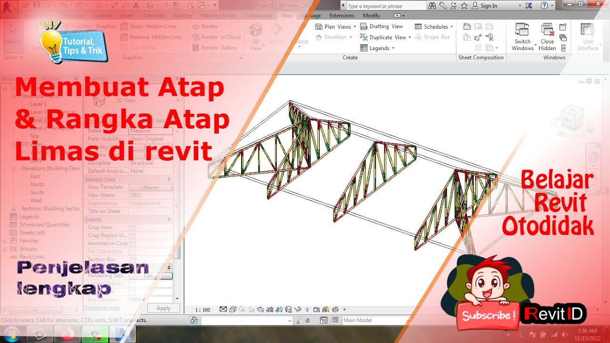
Task: Open the Schedules dropdown
Action: click(434, 27)
